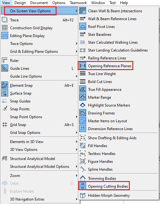160x204 pixels.
Task: Toggle Show Drafting & Editing Aids
Action: [x=119, y=138]
